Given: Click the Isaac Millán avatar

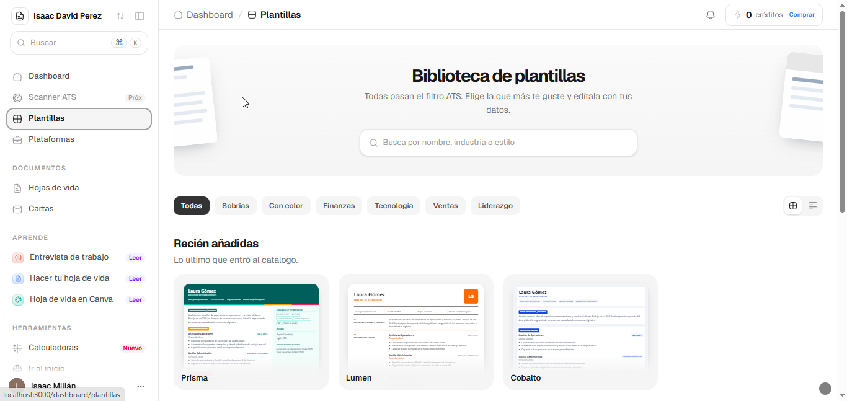Looking at the screenshot, I should point(17,386).
